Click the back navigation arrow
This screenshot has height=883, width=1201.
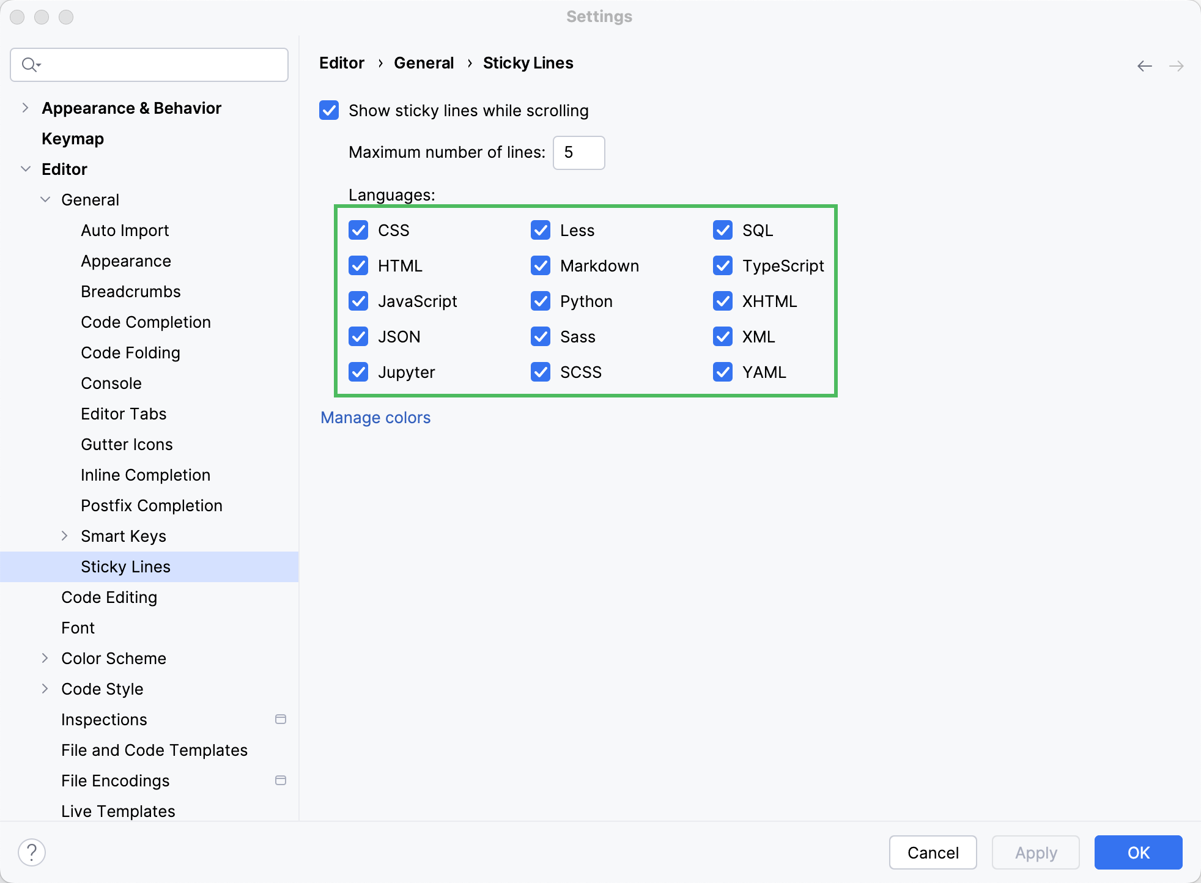coord(1144,65)
